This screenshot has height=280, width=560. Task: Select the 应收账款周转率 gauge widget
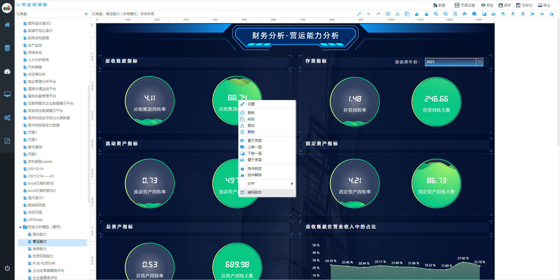click(150, 101)
